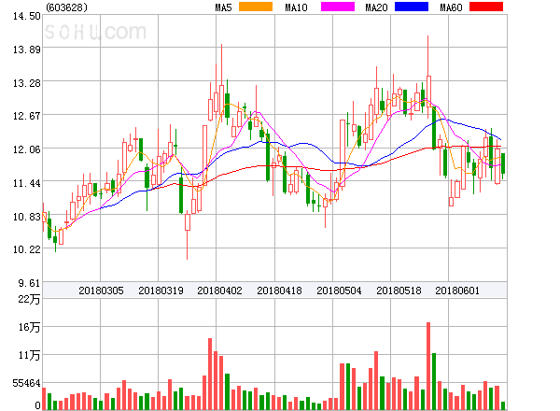The image size is (560, 411).
Task: Click the tallest green volume bar
Action: point(434,381)
